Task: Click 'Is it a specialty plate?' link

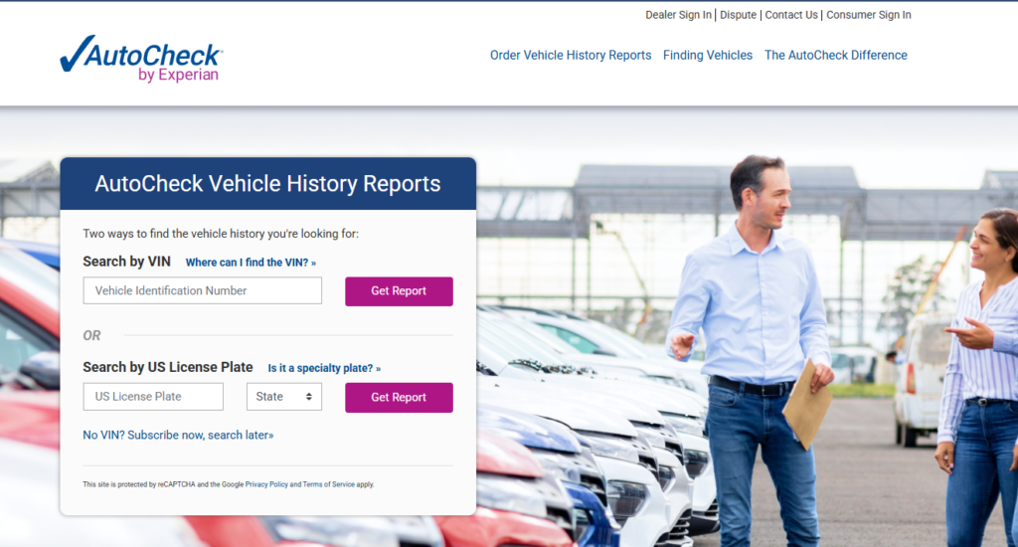Action: click(324, 368)
